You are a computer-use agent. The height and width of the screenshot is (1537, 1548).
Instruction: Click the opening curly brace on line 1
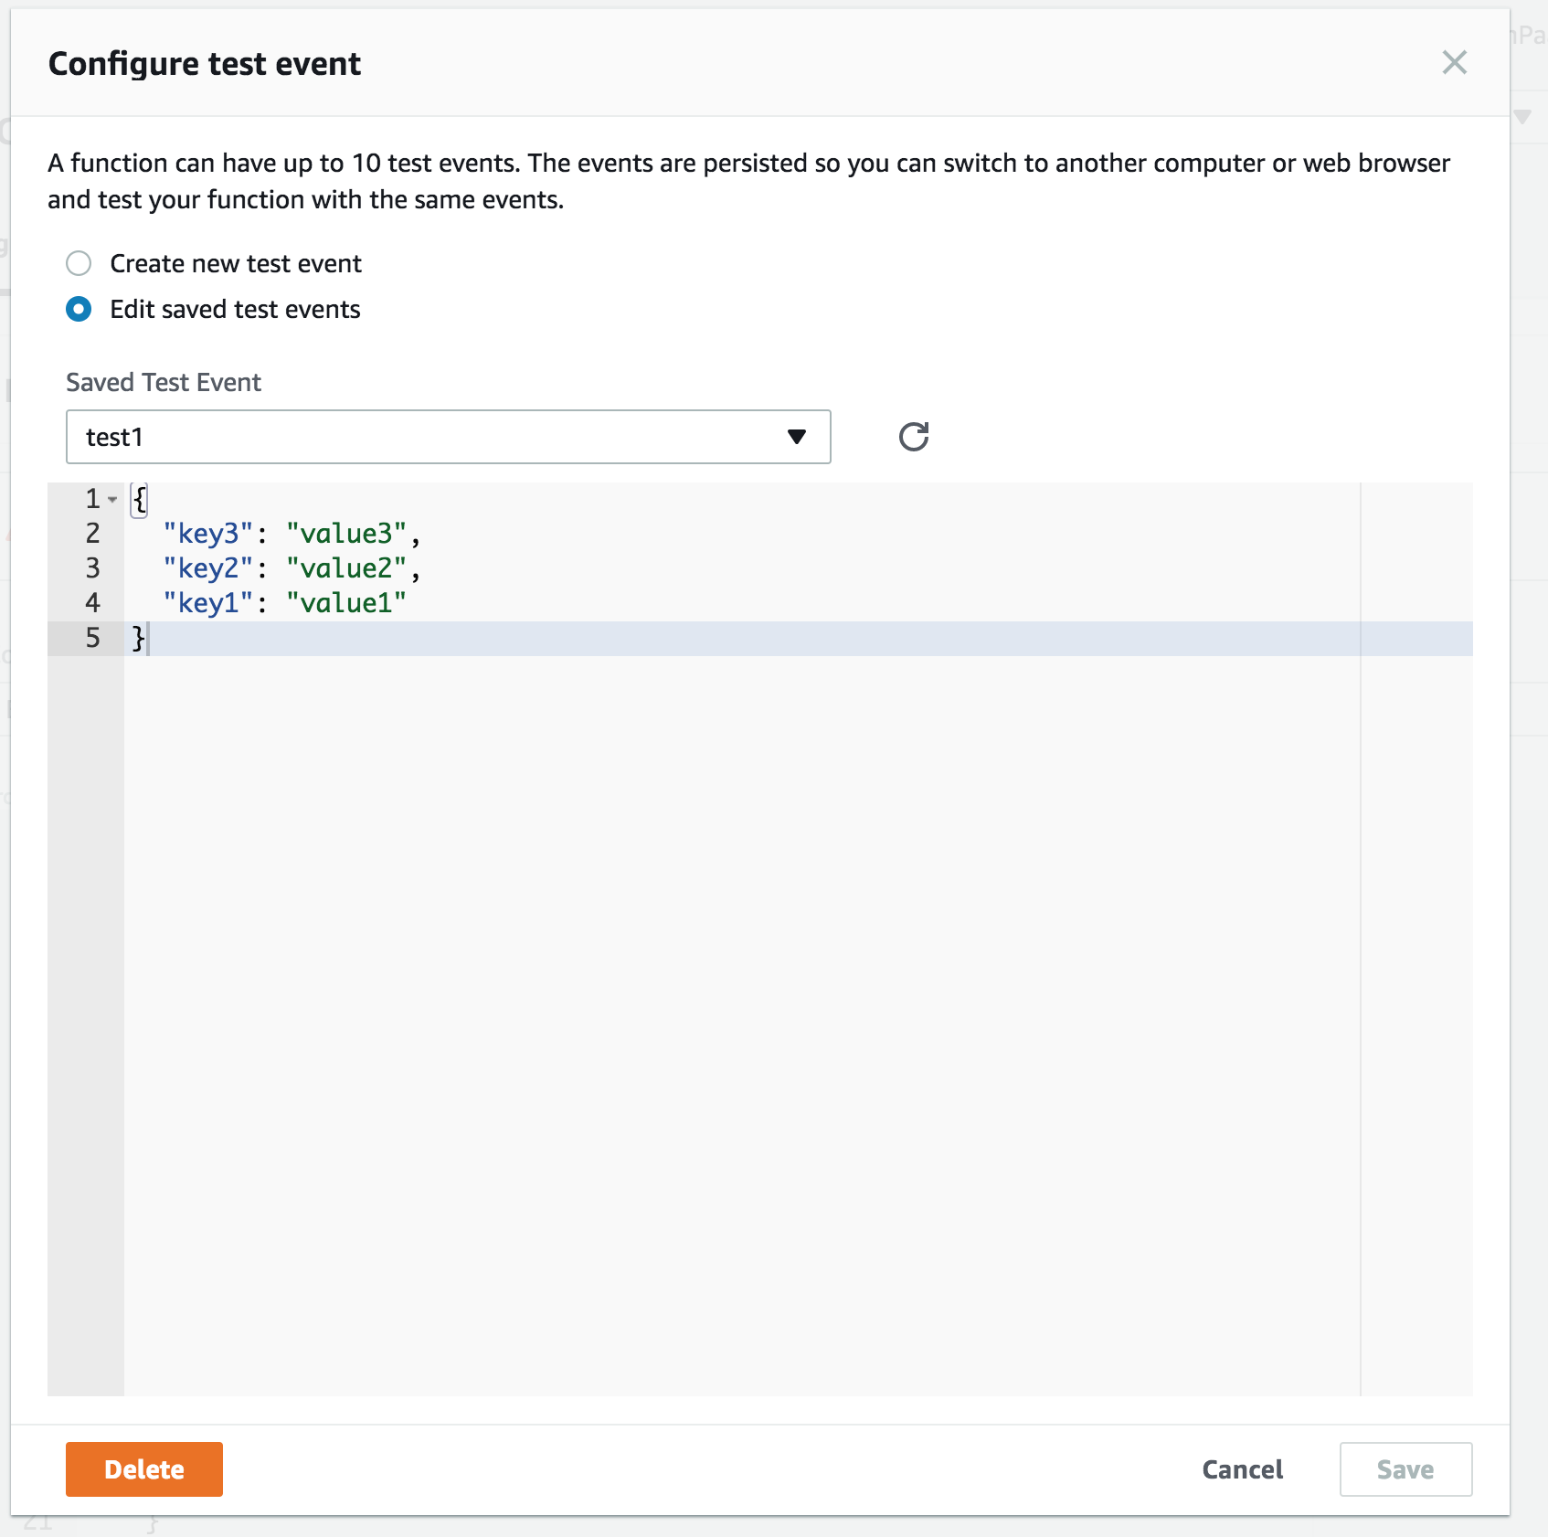click(x=139, y=499)
